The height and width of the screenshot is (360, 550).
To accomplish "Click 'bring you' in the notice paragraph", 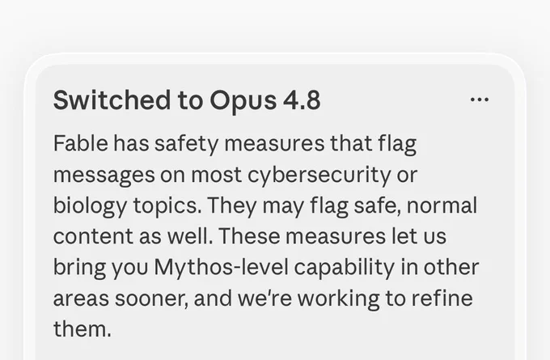I will pos(100,268).
